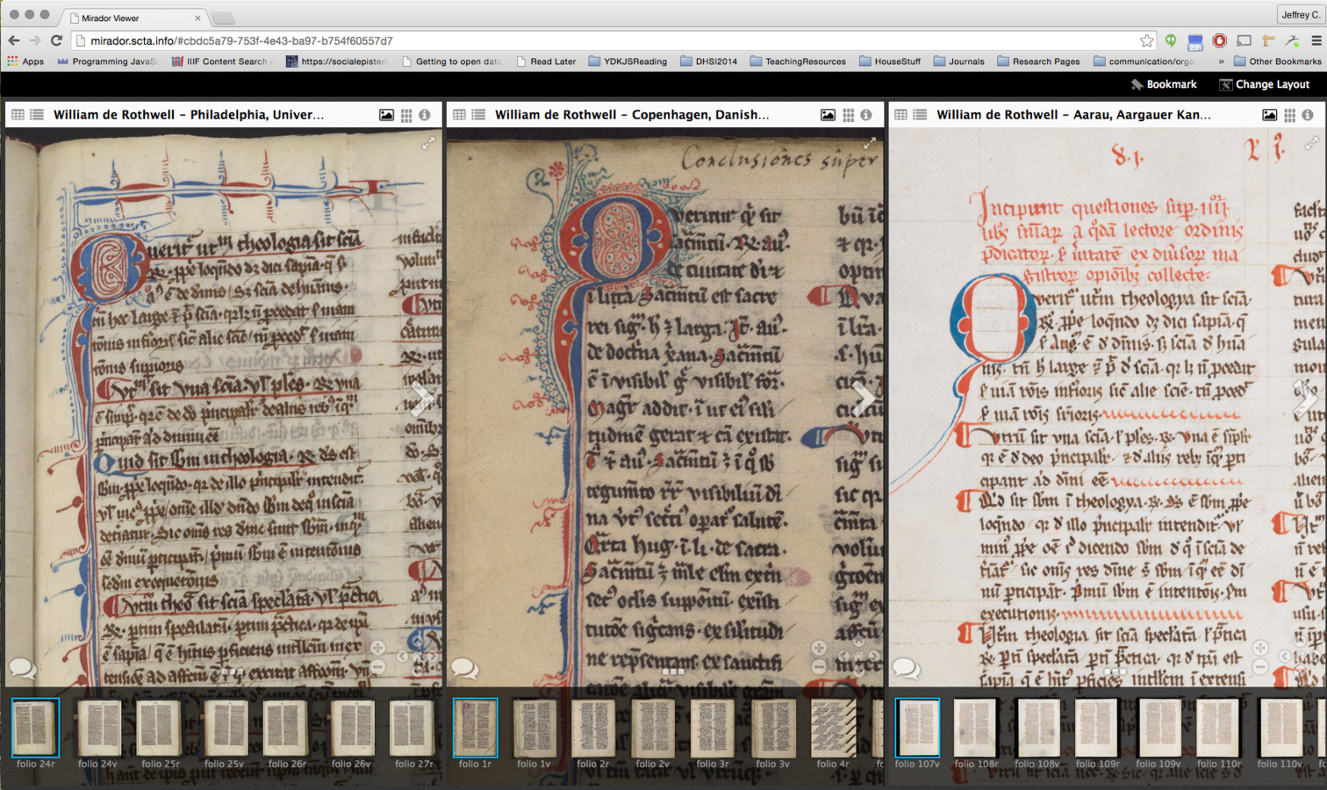Viewport: 1327px width, 790px height.
Task: Switch Aarau window to thumbnails grid view
Action: click(1289, 115)
